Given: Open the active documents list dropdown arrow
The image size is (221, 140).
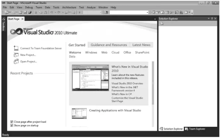Looking at the screenshot, I should (x=155, y=19).
